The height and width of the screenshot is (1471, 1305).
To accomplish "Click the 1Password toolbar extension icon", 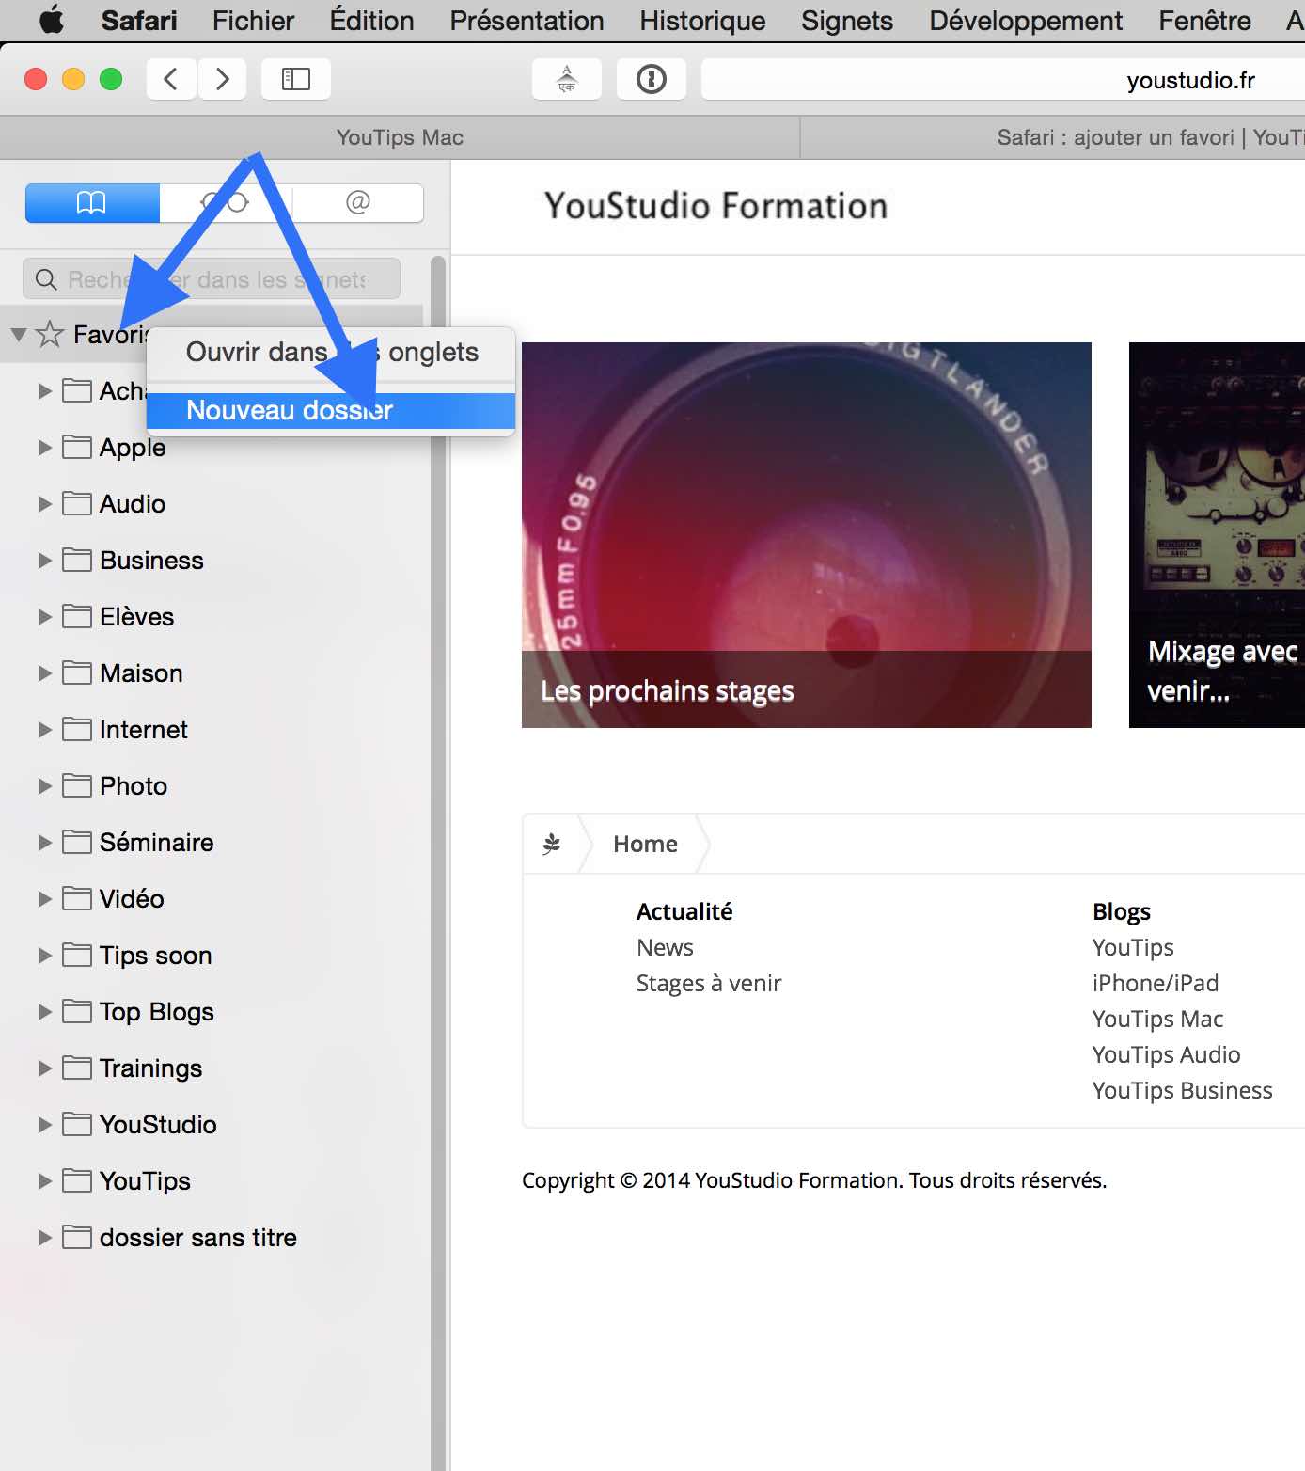I will (652, 79).
